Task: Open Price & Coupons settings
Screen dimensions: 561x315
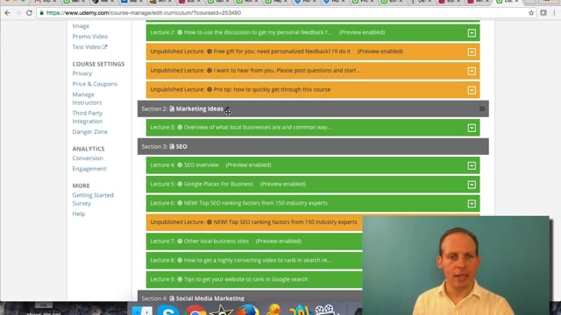Action: coord(95,84)
